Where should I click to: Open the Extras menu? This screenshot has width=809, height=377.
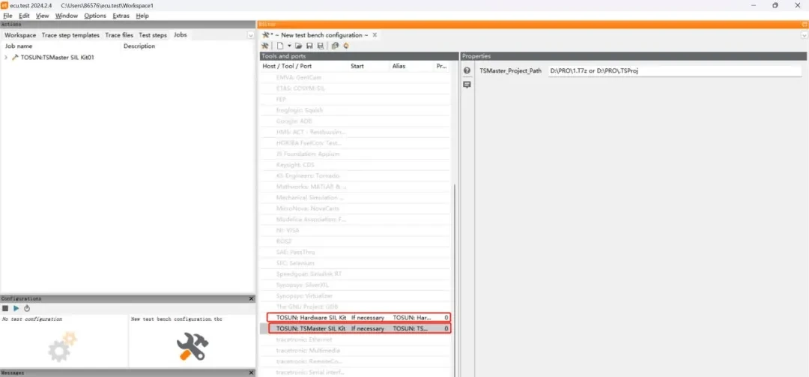[121, 16]
